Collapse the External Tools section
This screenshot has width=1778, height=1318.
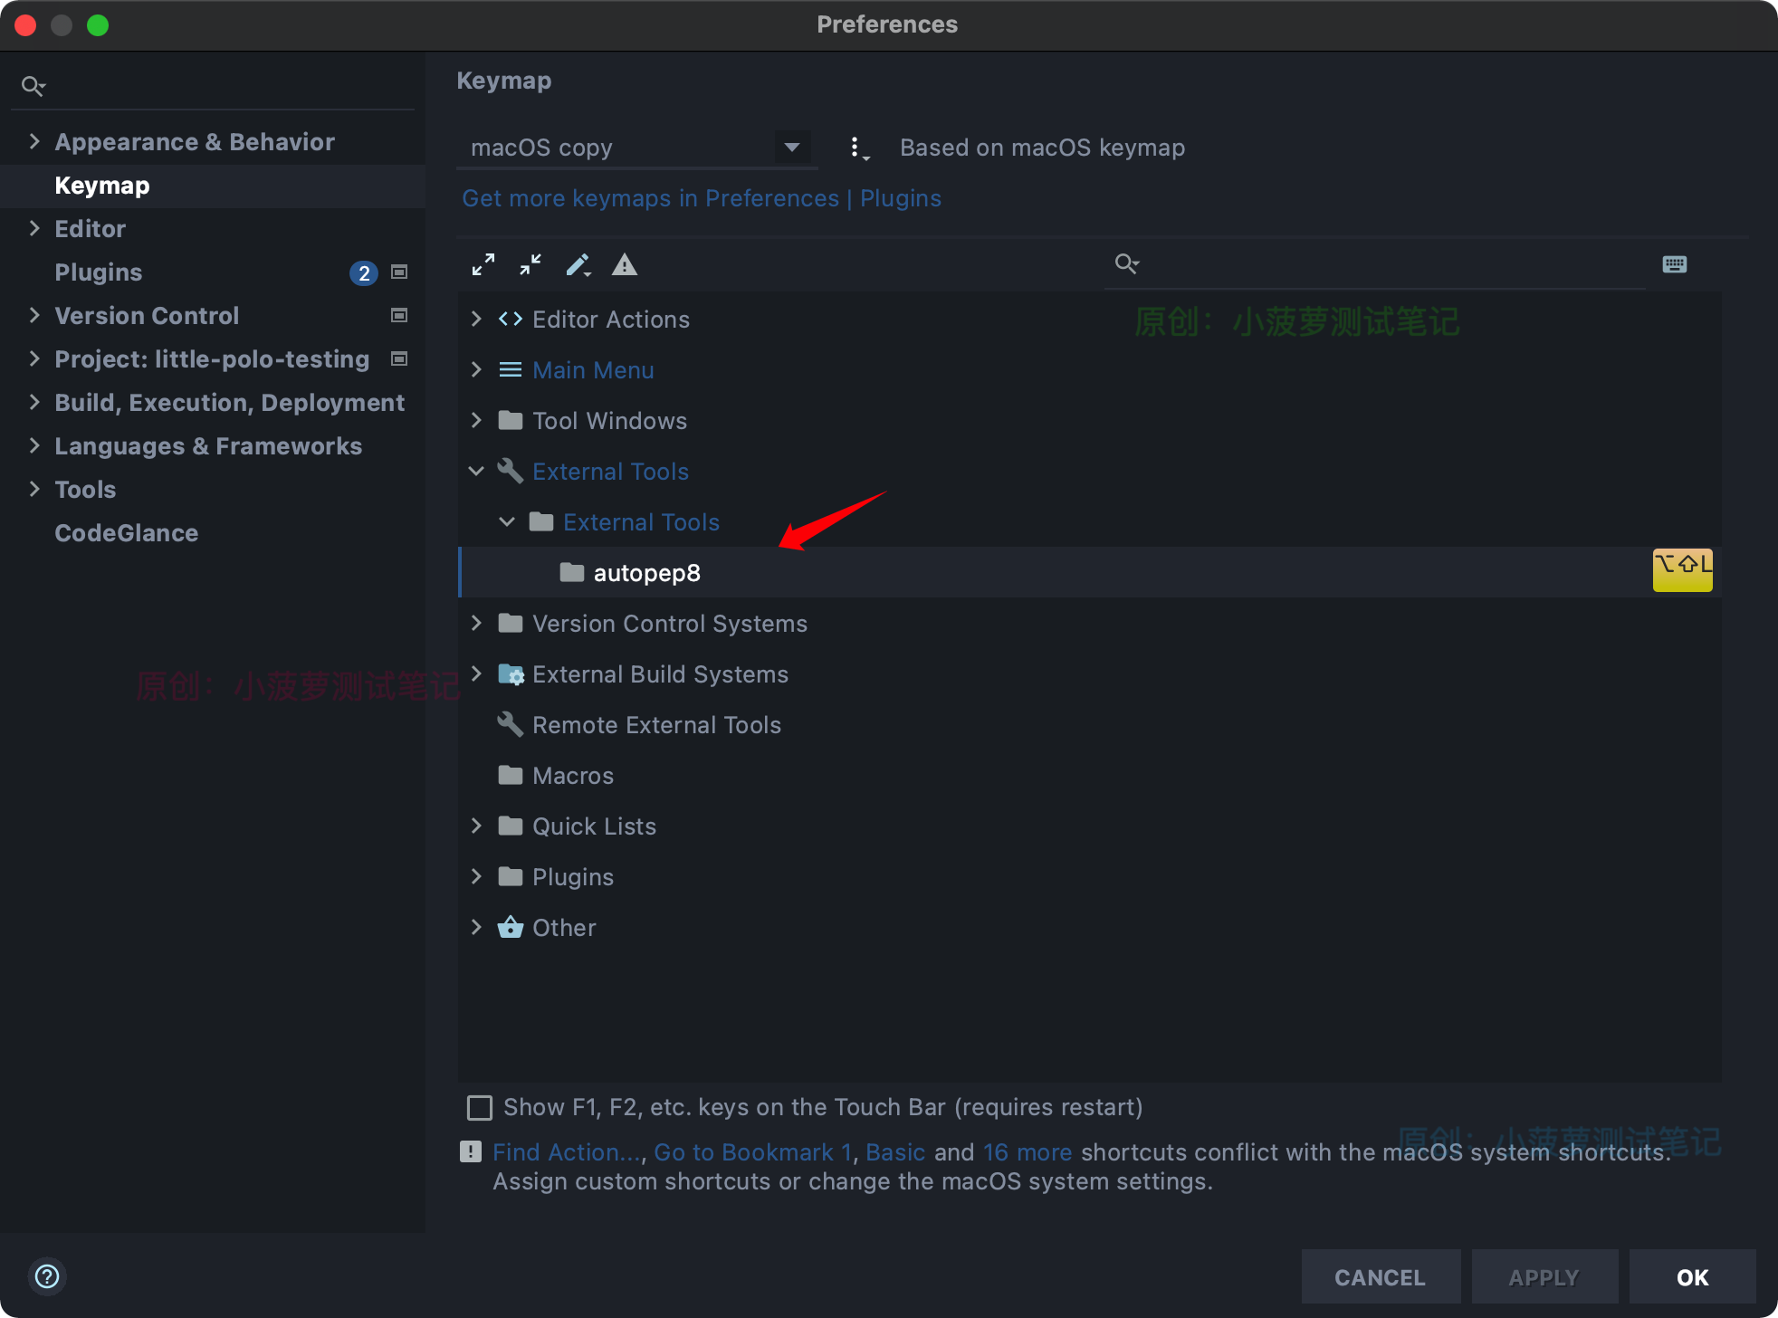[476, 471]
